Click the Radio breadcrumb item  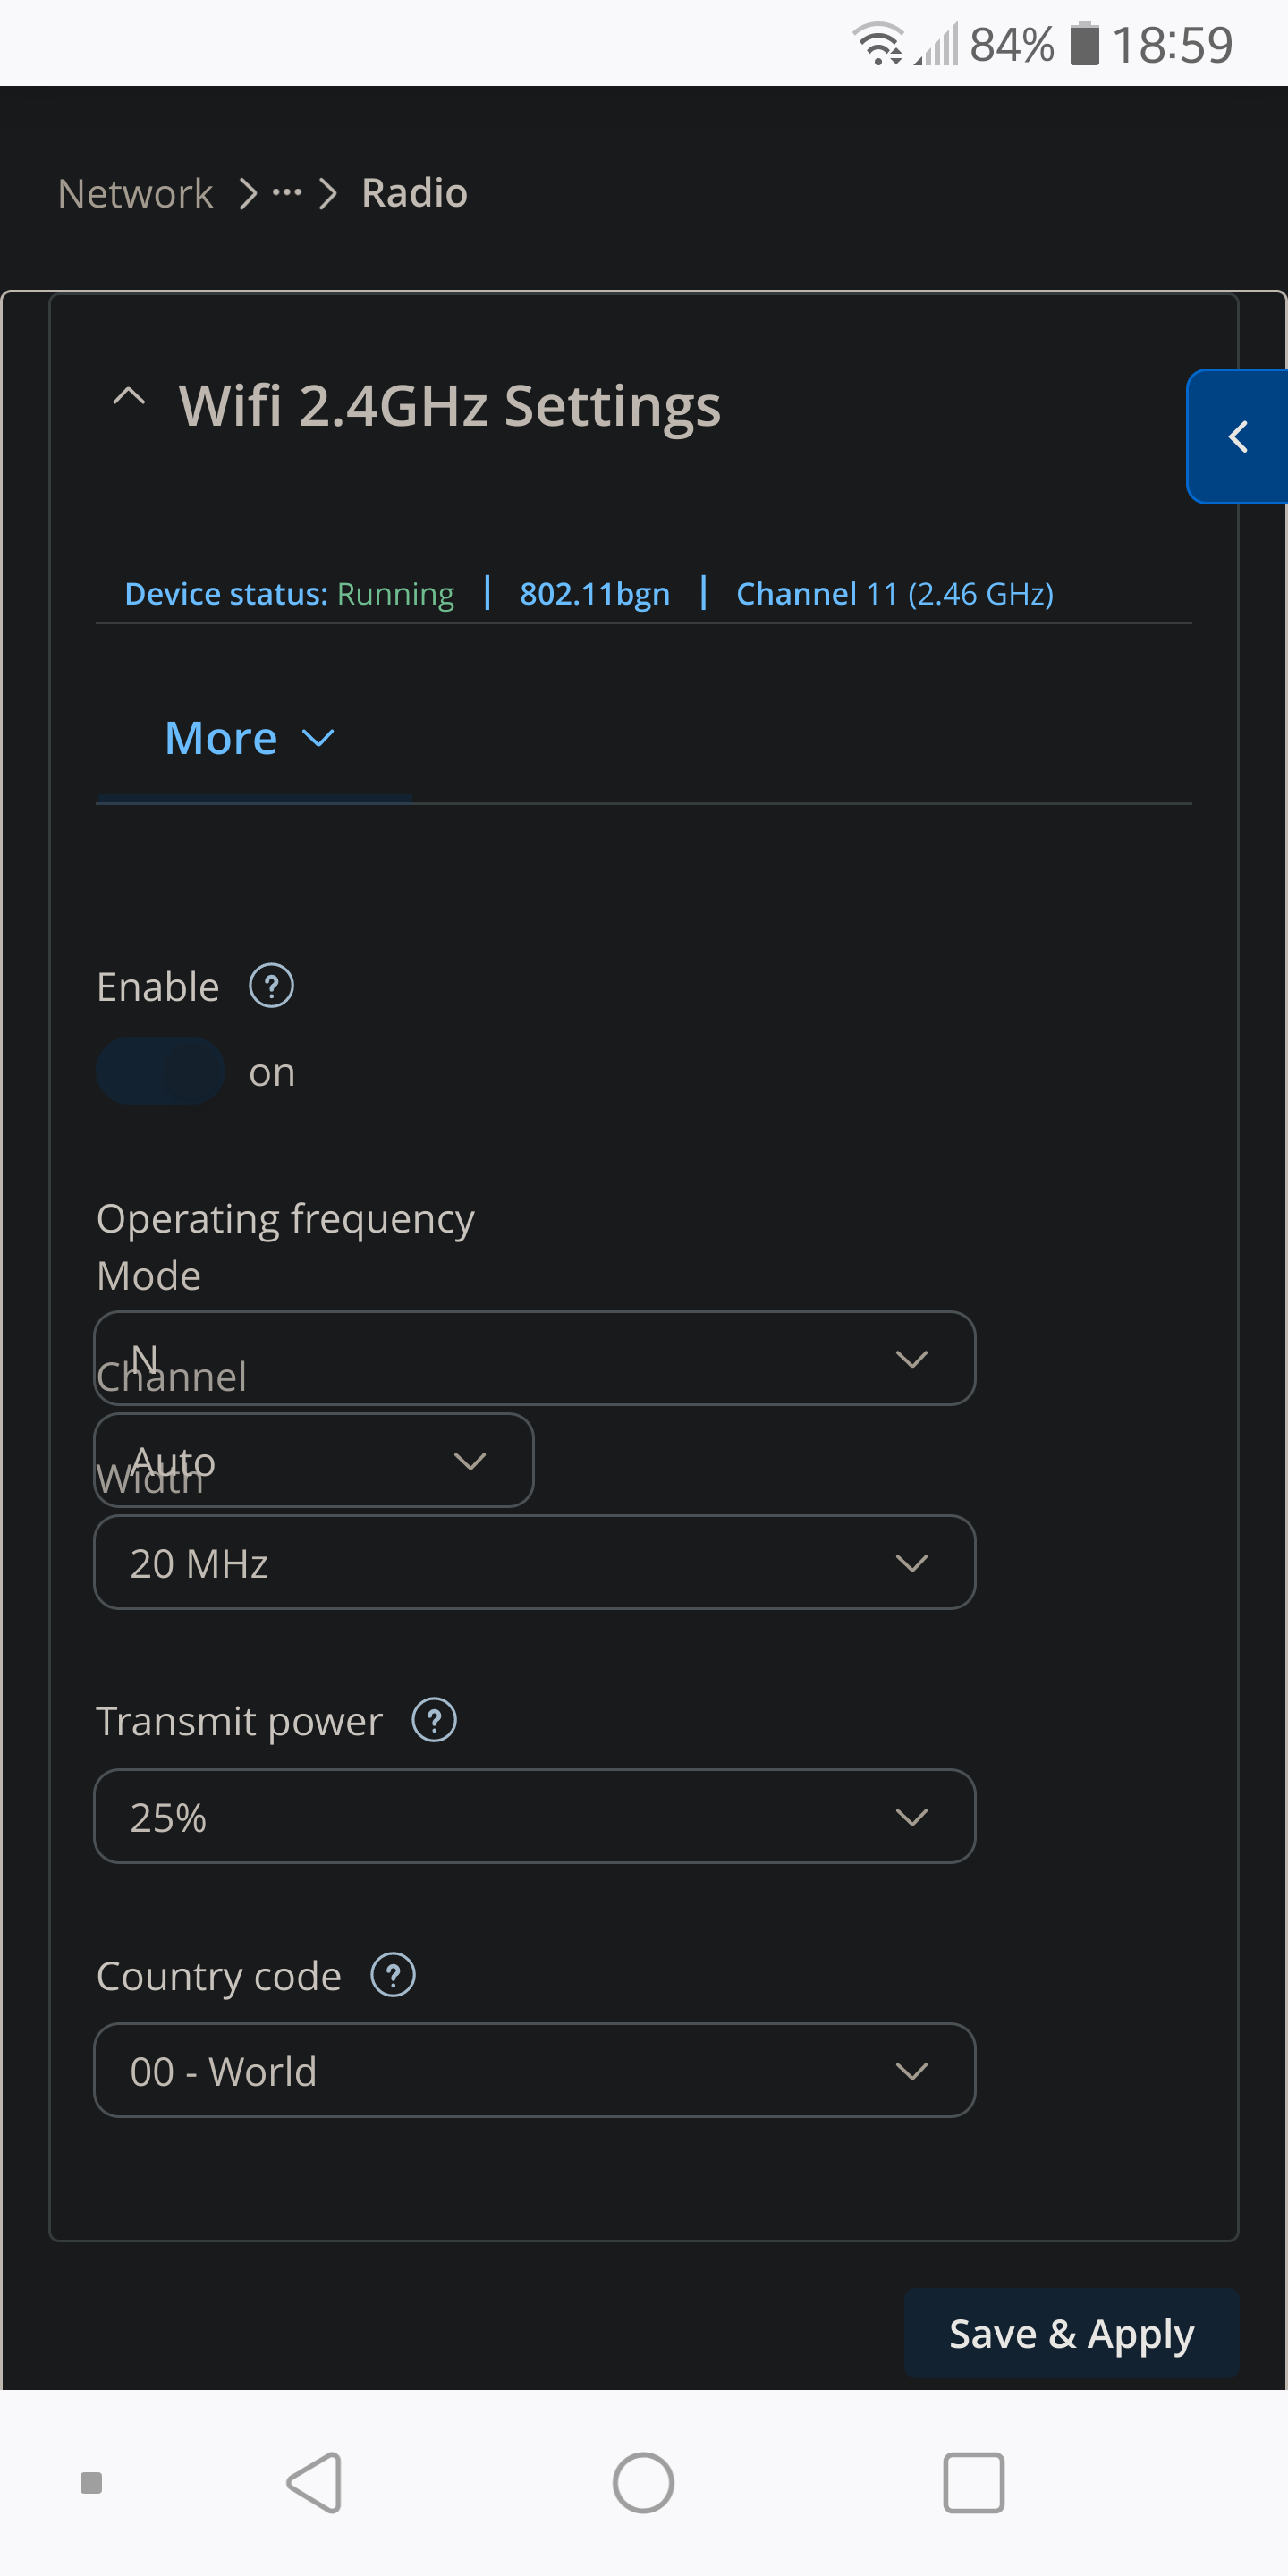tap(414, 193)
